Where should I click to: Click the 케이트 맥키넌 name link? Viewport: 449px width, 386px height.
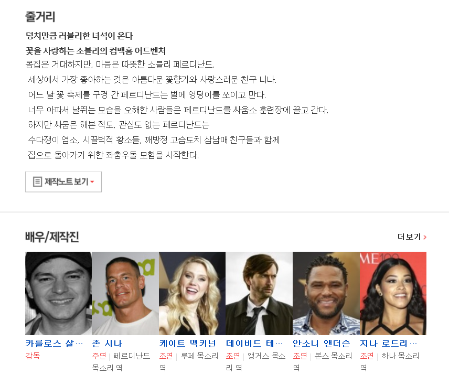[x=188, y=344]
